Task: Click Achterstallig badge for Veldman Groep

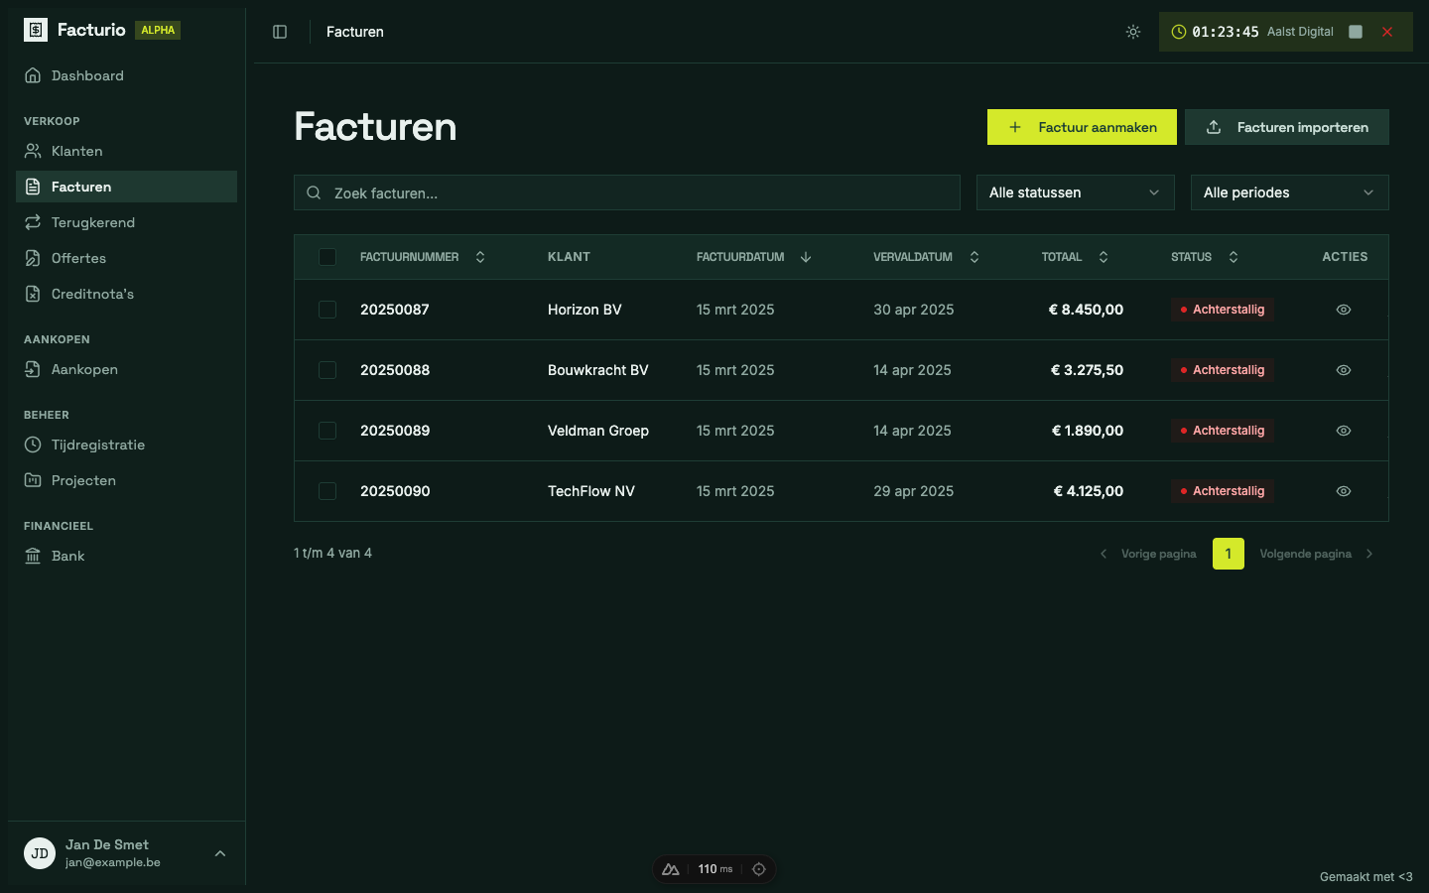Action: point(1223,431)
